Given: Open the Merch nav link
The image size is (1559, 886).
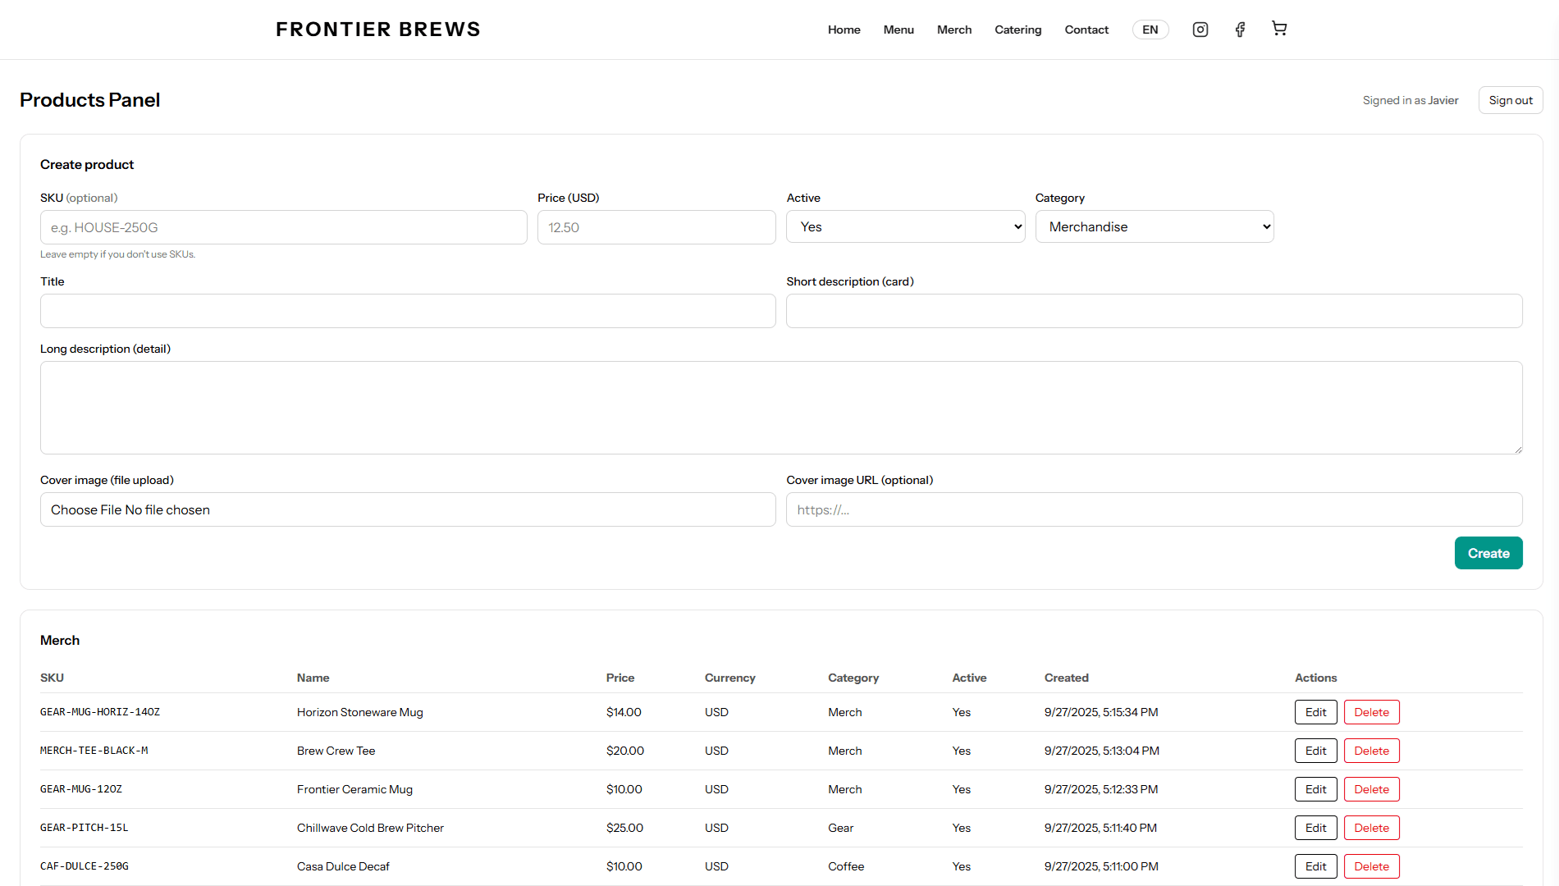Looking at the screenshot, I should 954,30.
